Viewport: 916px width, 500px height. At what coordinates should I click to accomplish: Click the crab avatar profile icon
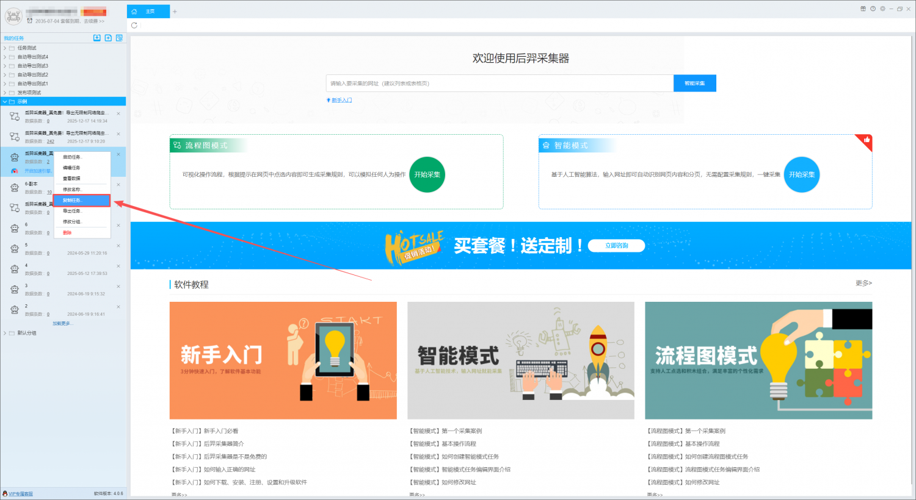tap(13, 16)
